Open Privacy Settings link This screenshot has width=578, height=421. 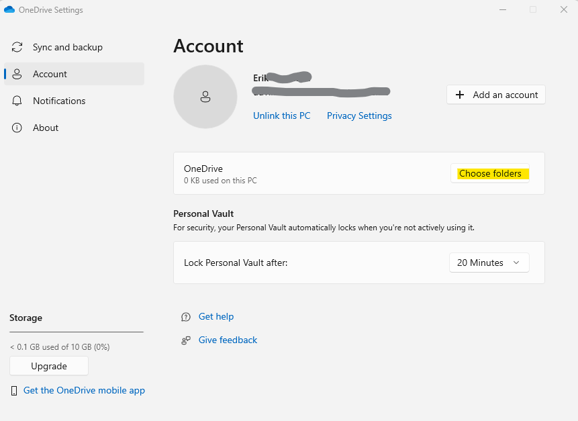tap(359, 115)
